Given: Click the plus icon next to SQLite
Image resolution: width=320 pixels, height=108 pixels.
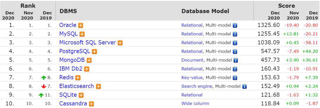Looking at the screenshot, I should 81,95.
